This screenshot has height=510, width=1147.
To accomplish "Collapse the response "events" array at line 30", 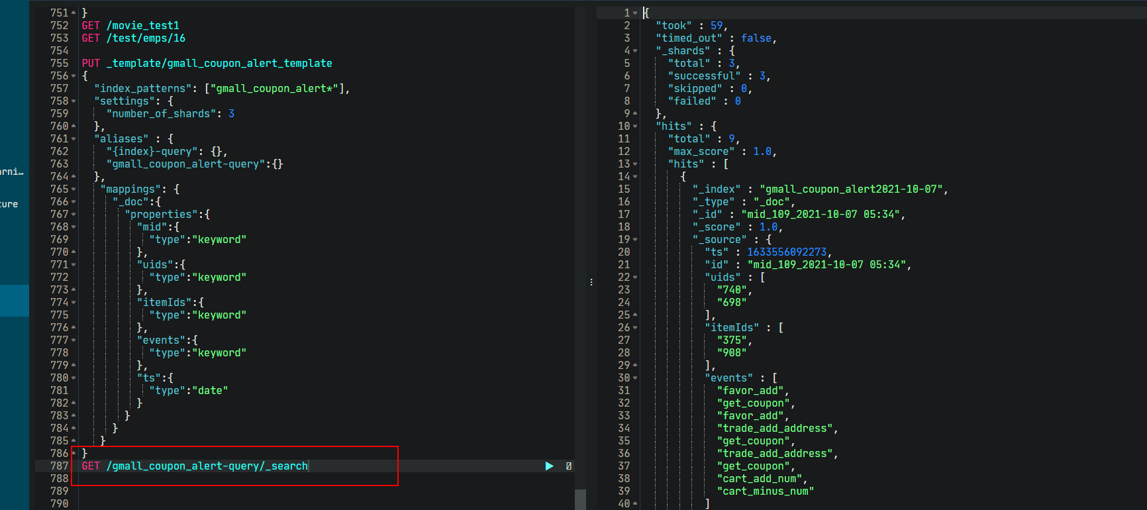I will (x=635, y=378).
